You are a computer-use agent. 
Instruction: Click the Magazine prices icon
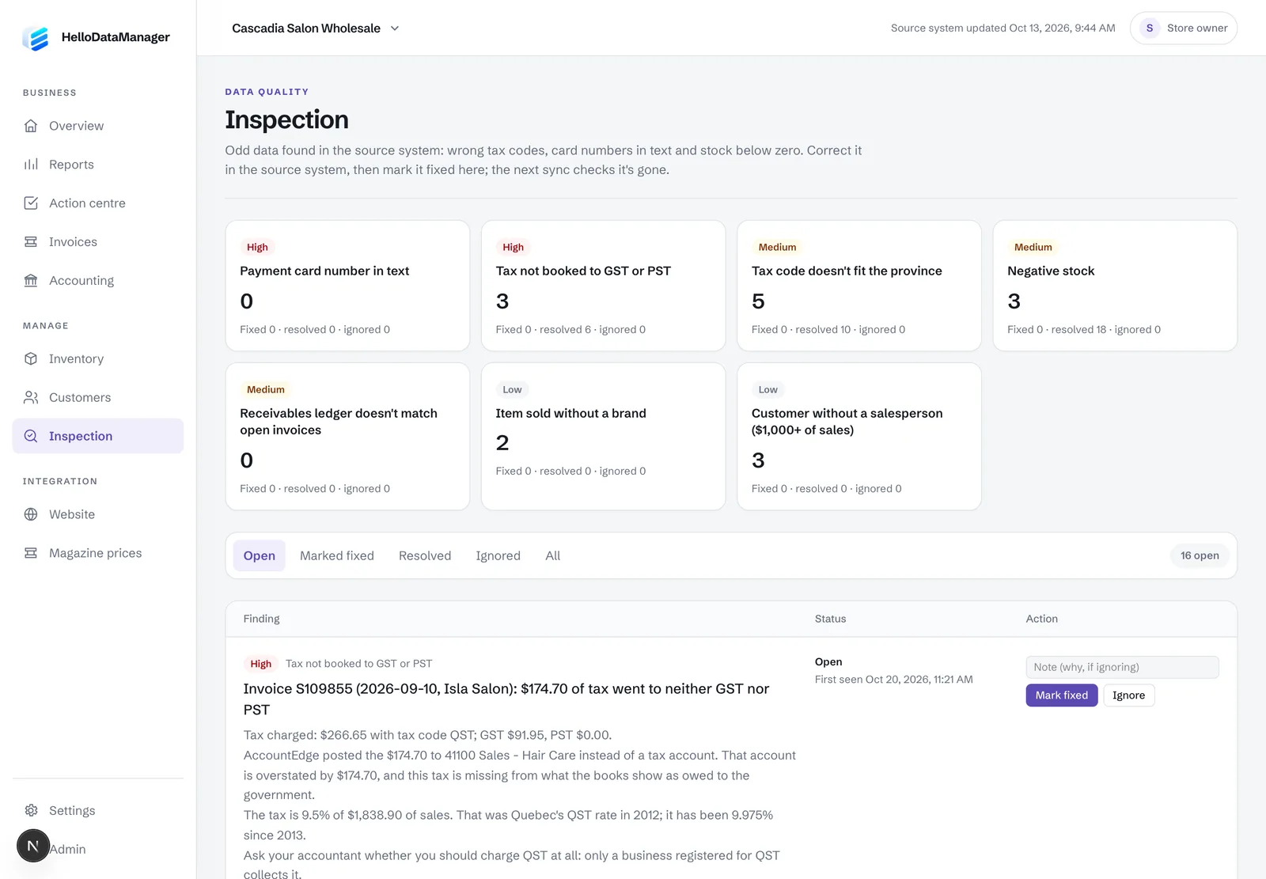(31, 553)
